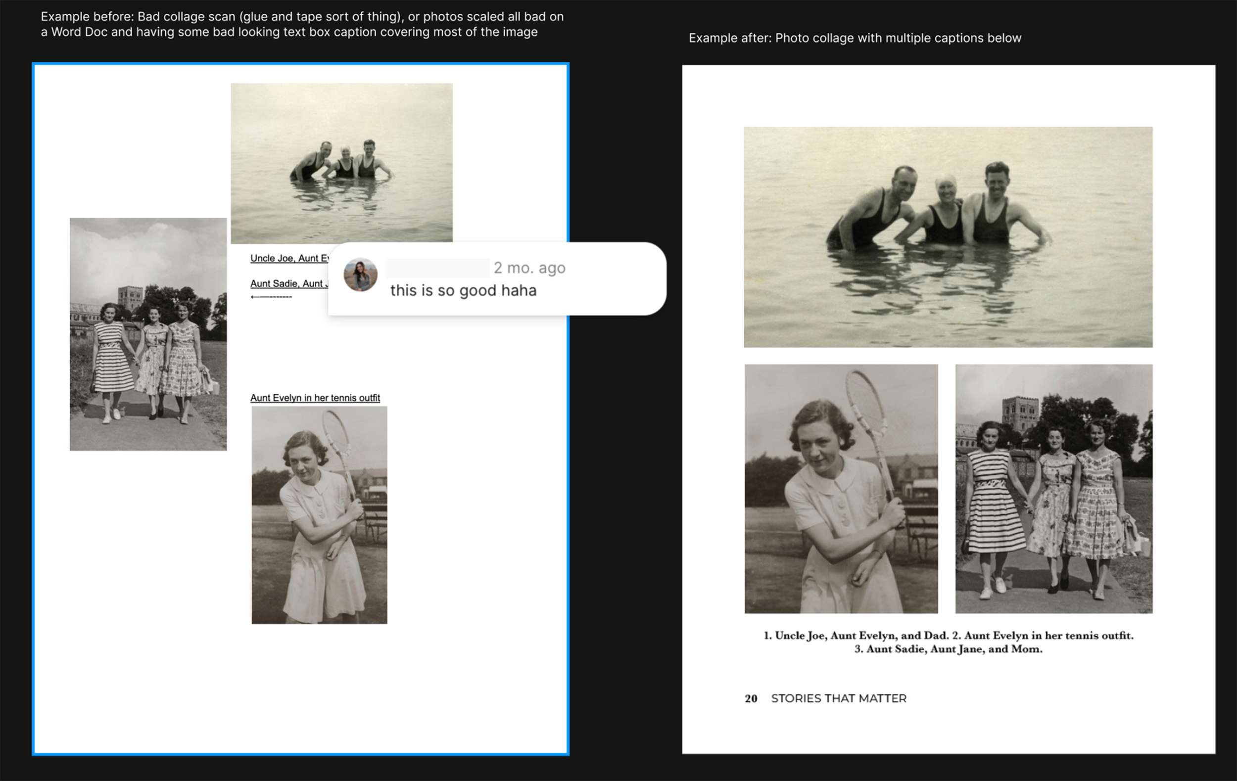Select the tennis player photo on the before page
The width and height of the screenshot is (1237, 781).
(319, 514)
